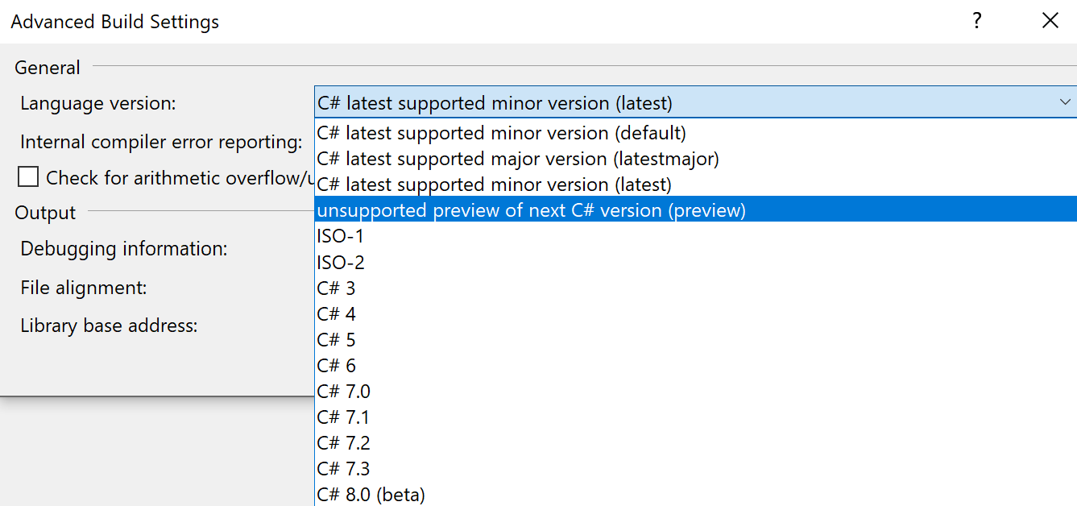Select ISO-1 language version
Viewport: 1077px width, 506px height.
(341, 236)
